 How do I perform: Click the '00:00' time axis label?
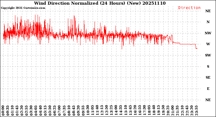click(3, 110)
